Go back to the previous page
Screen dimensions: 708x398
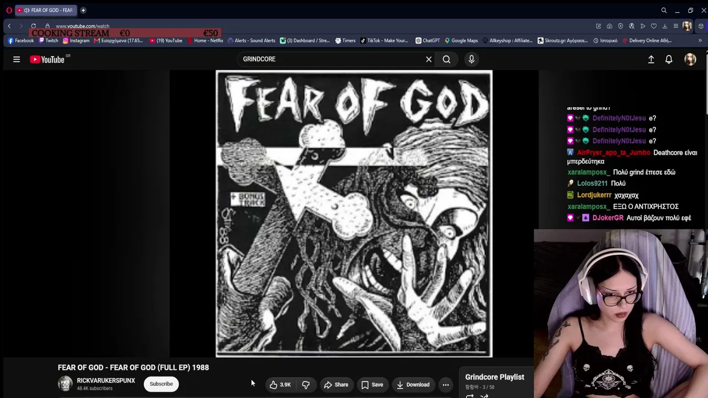[x=9, y=26]
